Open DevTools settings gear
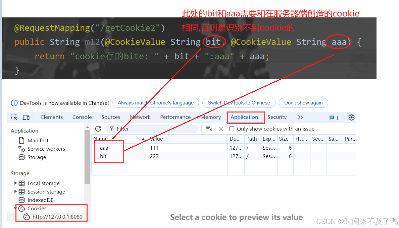The width and height of the screenshot is (399, 228). pyautogui.click(x=351, y=117)
